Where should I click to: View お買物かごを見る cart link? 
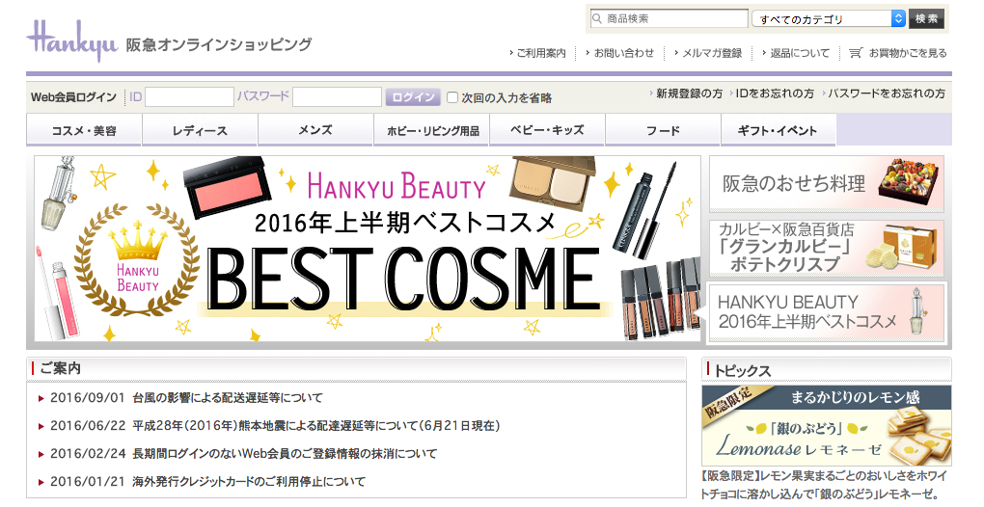point(908,53)
